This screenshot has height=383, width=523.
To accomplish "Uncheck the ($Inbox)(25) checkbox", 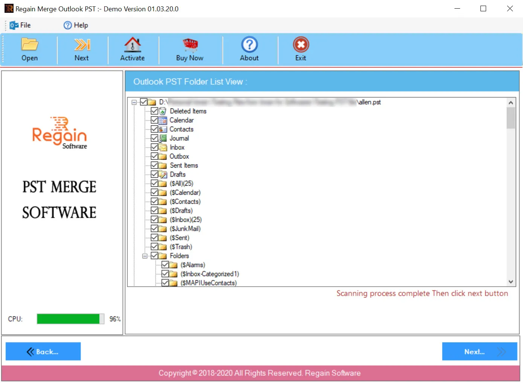I will 154,220.
